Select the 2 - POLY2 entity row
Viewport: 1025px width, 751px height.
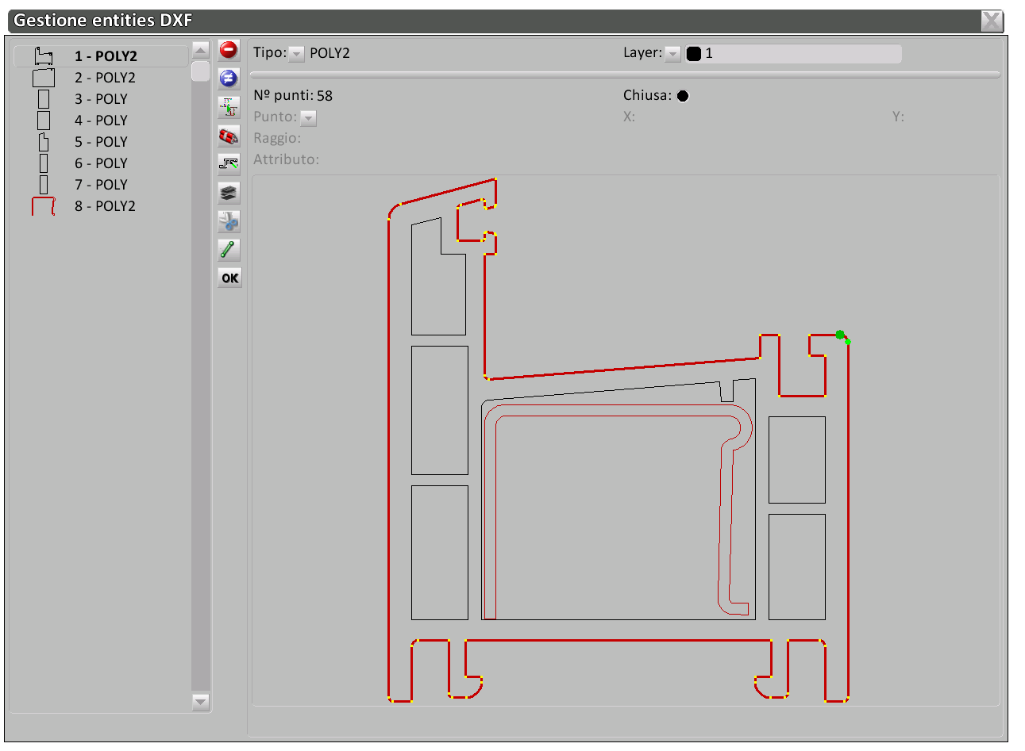[x=101, y=78]
